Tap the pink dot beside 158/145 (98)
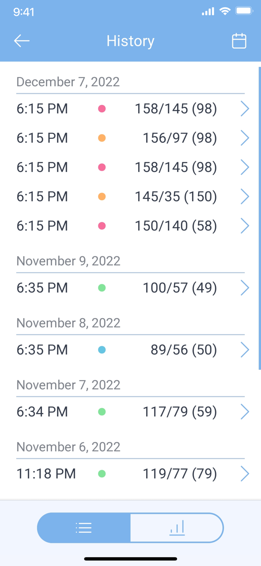 click(102, 109)
